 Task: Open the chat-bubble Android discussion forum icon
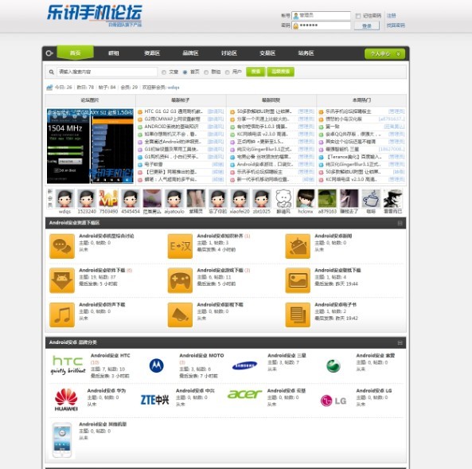(x=62, y=246)
